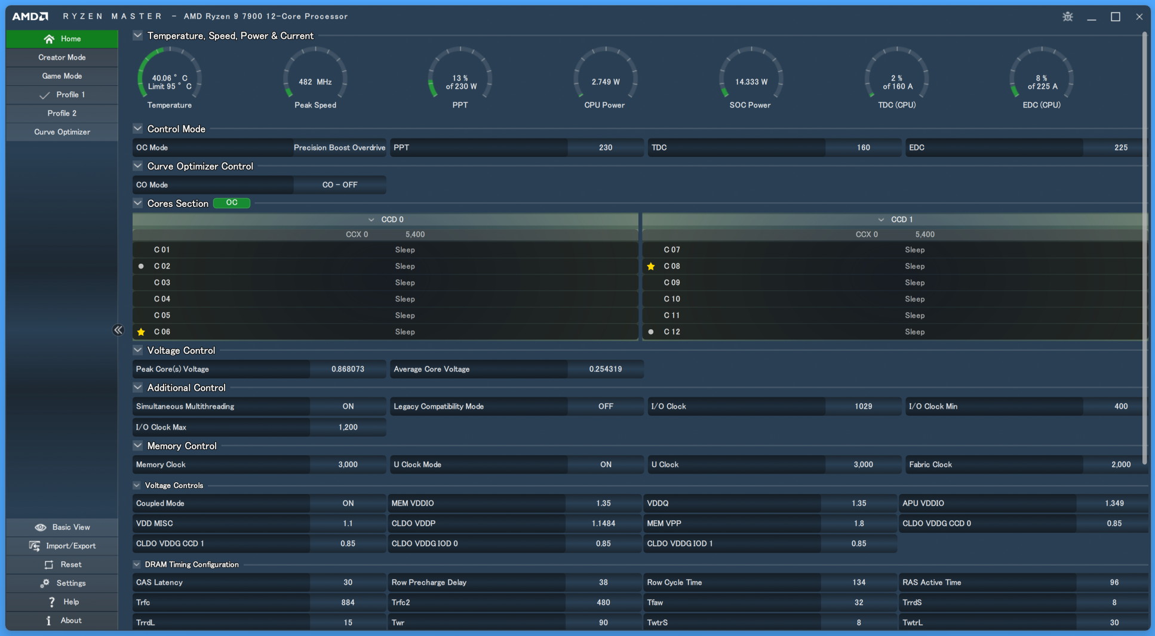
Task: Toggle U Clock Mode ON value
Action: 606,465
